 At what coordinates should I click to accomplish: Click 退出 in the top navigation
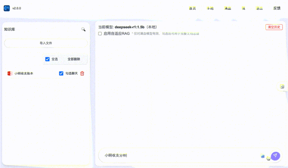coord(259,9)
